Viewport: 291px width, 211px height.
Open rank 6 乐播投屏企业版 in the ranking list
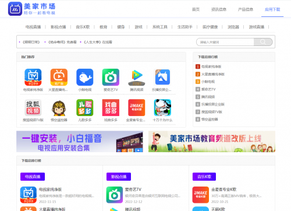pos(213,104)
